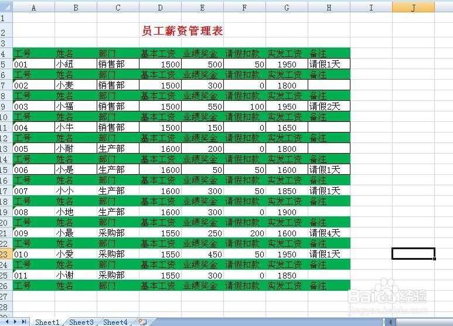This screenshot has height=326, width=453.
Task: Select column B header
Action: [x=76, y=8]
